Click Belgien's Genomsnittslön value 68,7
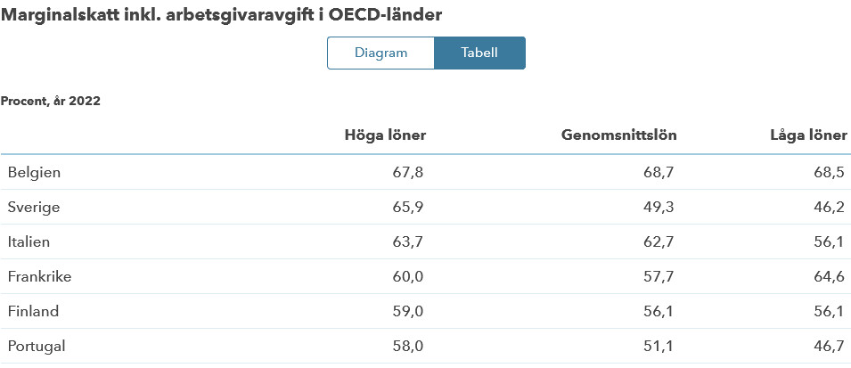 [659, 172]
